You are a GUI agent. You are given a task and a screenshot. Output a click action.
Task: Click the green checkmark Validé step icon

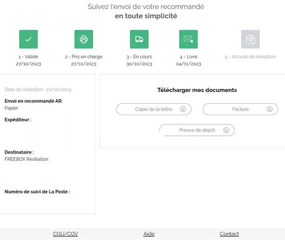pos(28,39)
